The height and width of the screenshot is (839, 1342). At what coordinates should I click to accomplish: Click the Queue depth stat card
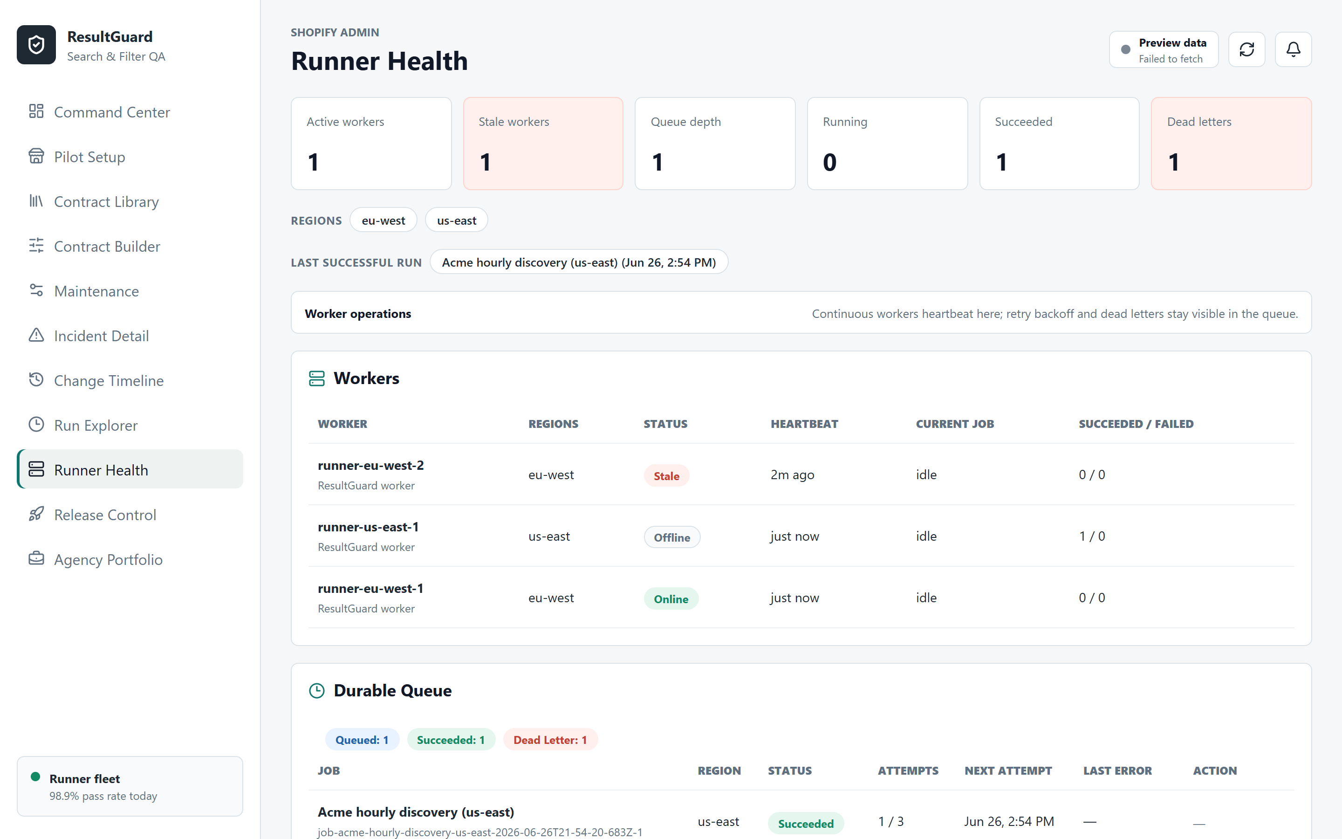[x=715, y=144]
